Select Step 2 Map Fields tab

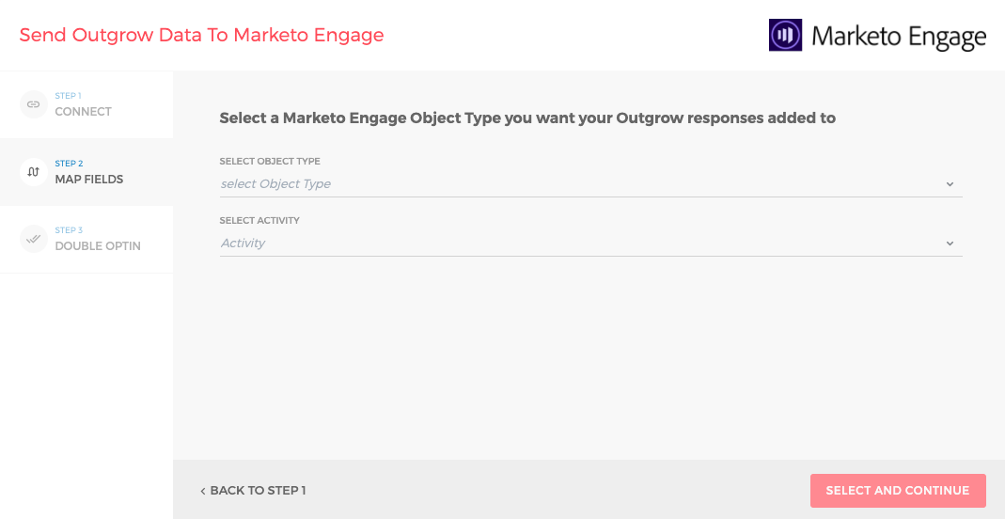pyautogui.click(x=86, y=172)
